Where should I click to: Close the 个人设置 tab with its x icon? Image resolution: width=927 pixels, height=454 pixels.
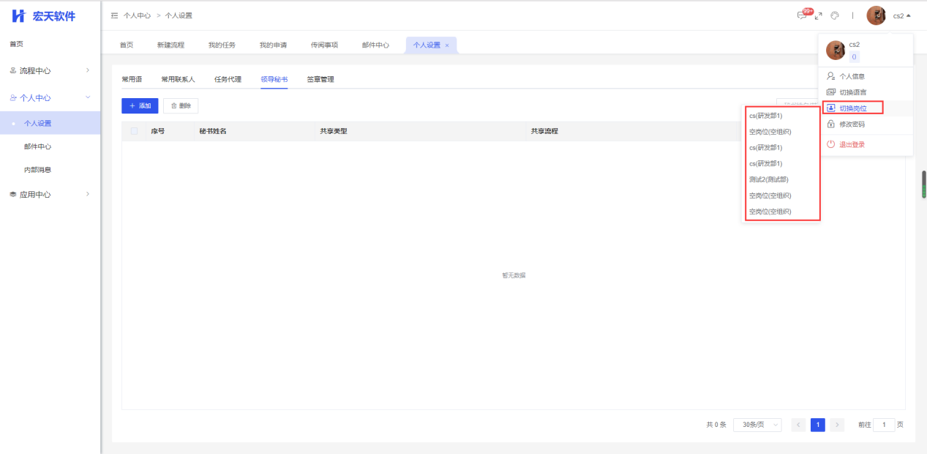[x=447, y=45]
